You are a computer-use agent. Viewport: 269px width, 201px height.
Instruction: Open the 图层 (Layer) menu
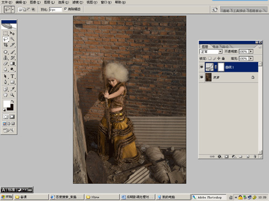(x=49, y=2)
